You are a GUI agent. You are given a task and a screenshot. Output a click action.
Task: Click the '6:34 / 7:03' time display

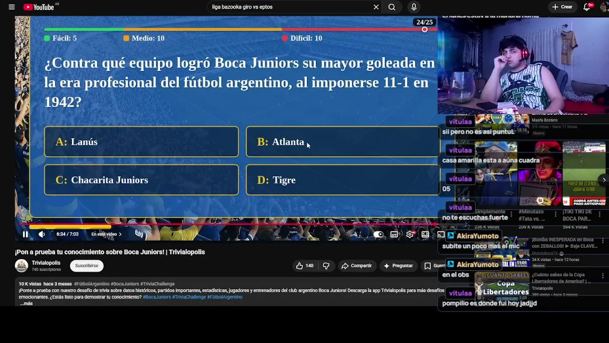[x=68, y=234]
